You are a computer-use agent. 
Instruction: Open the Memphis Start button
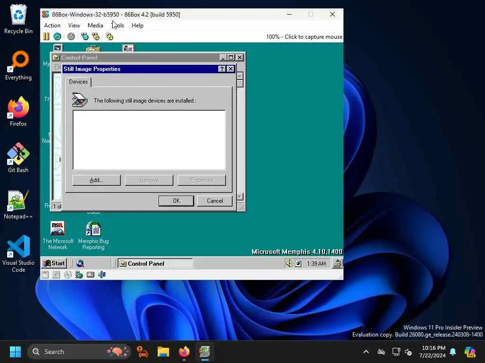pyautogui.click(x=54, y=263)
